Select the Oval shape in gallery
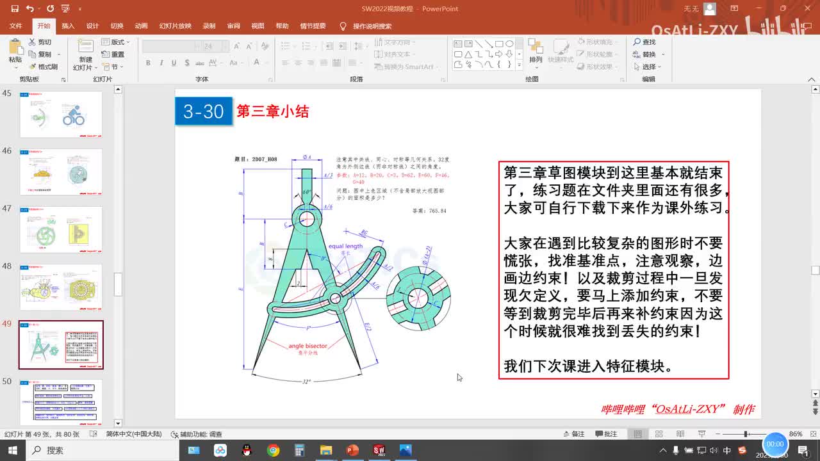Screen dimensions: 820x461 tap(509, 44)
